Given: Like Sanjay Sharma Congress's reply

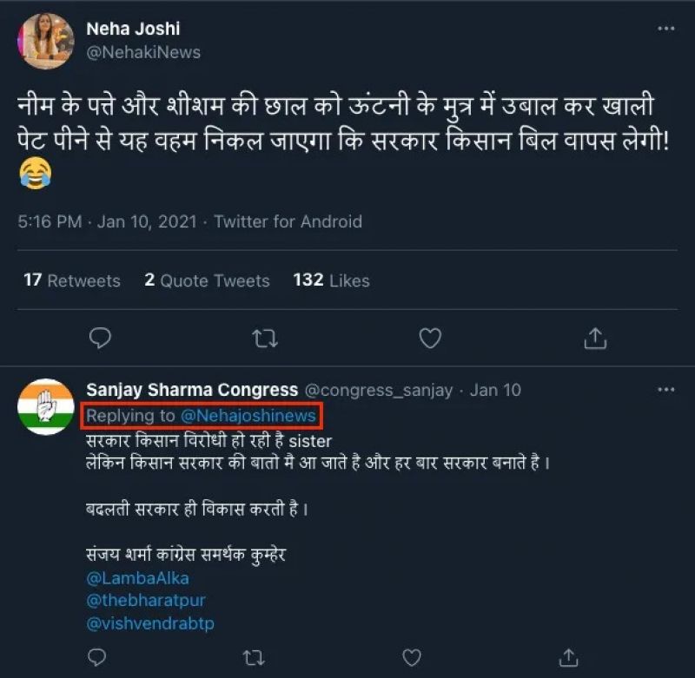Looking at the screenshot, I should 415,657.
